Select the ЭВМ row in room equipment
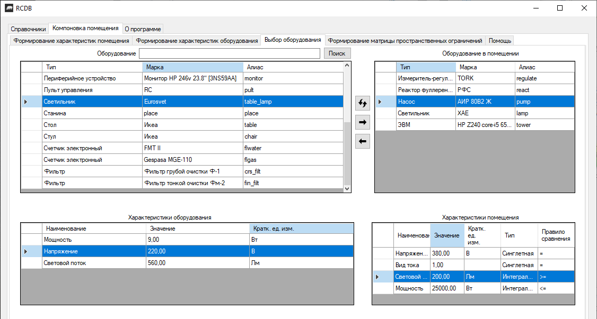 tap(426, 125)
